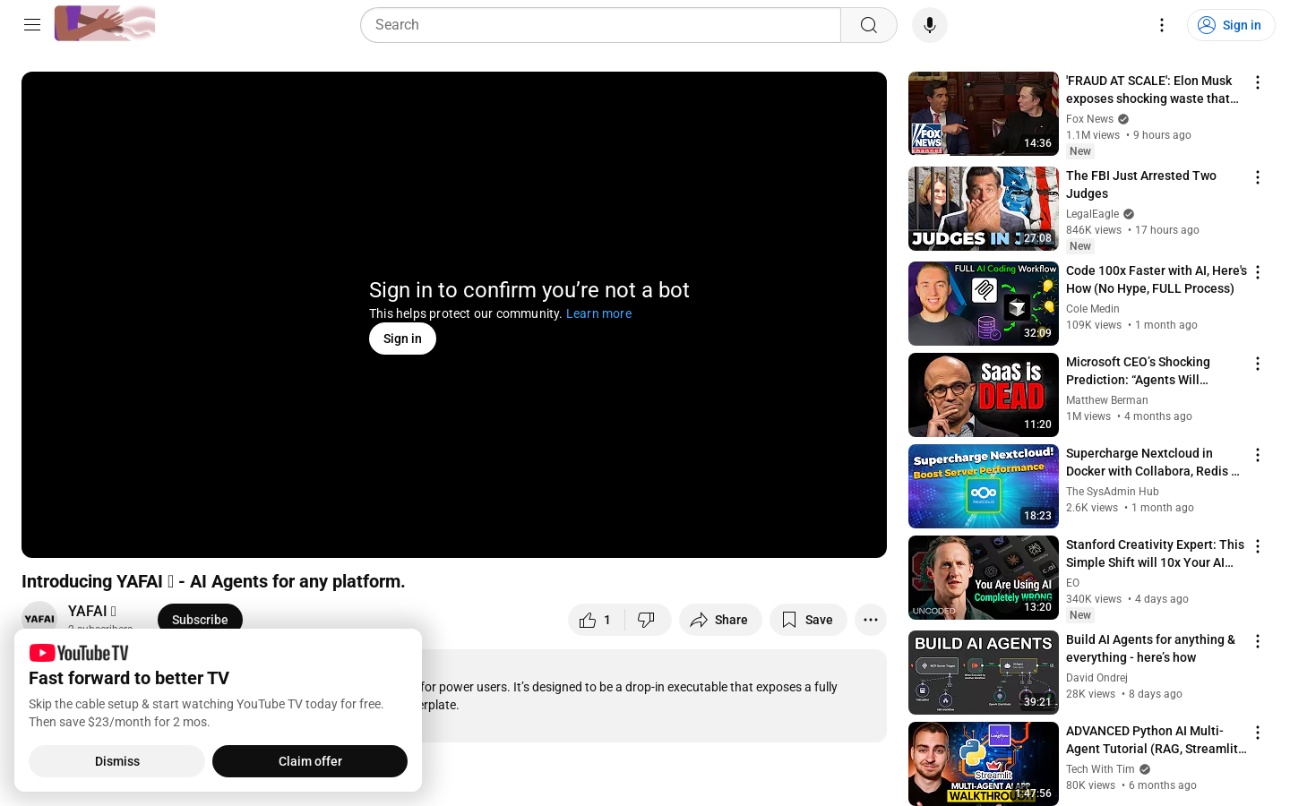Open options menu for ADVANCED Python video
This screenshot has width=1290, height=806.
tap(1258, 733)
